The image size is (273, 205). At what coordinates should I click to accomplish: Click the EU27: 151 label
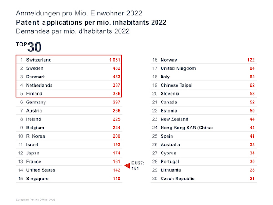coord(137,165)
